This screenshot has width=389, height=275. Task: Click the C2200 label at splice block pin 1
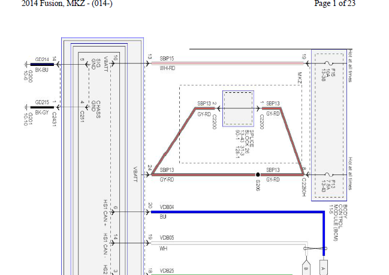(x=261, y=122)
